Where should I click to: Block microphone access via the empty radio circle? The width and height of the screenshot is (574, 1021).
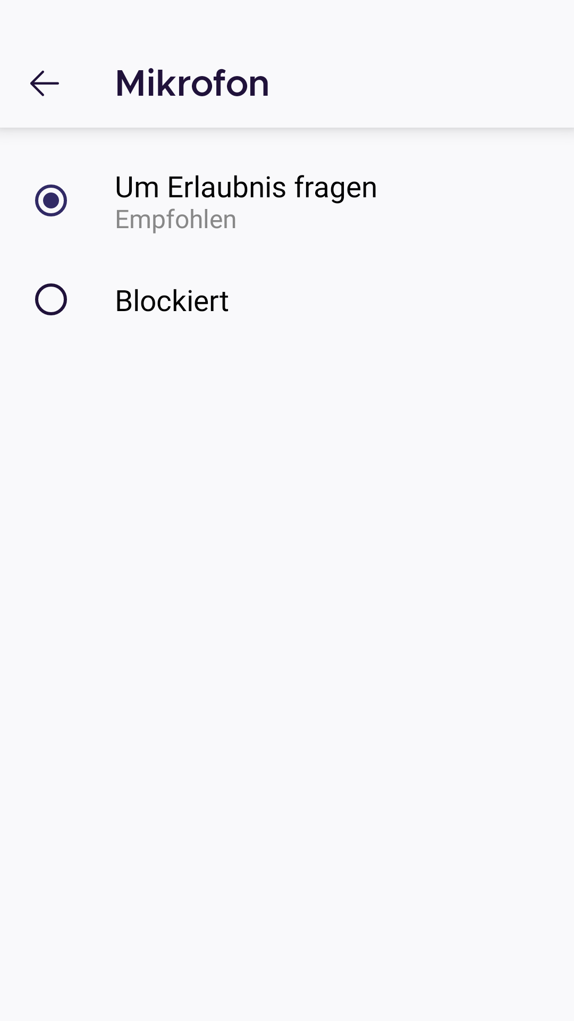pyautogui.click(x=51, y=299)
